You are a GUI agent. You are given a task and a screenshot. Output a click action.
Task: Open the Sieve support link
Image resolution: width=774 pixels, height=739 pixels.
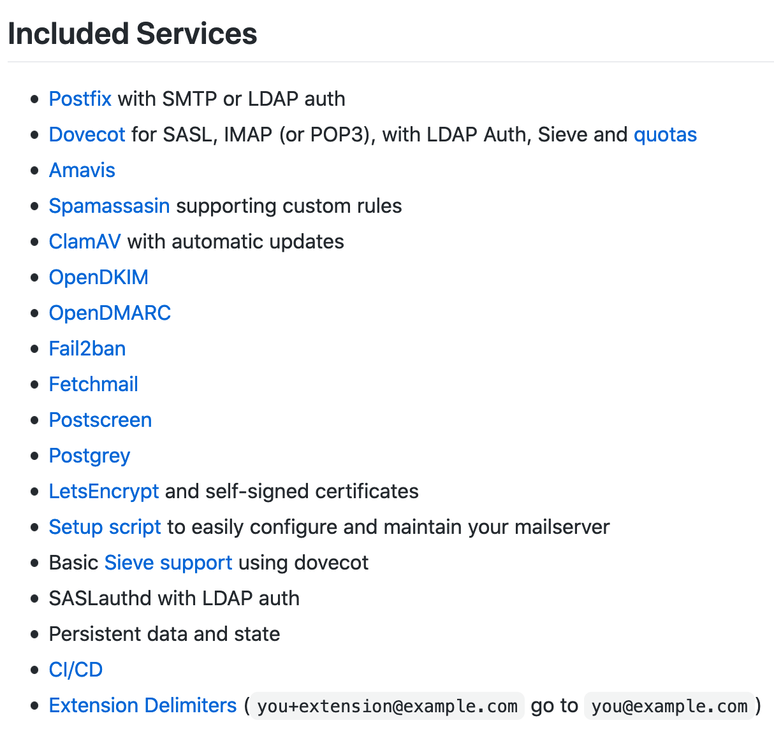pos(168,563)
